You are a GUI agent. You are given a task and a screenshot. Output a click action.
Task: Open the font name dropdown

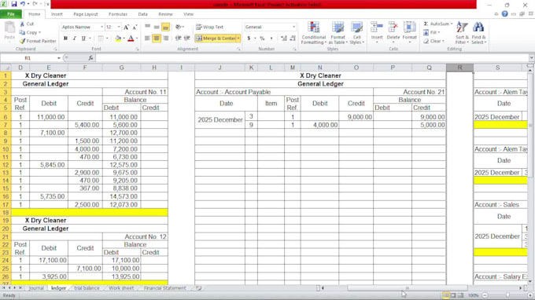click(101, 27)
